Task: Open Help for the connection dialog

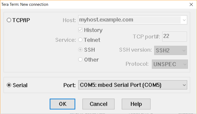Action: tap(136, 104)
